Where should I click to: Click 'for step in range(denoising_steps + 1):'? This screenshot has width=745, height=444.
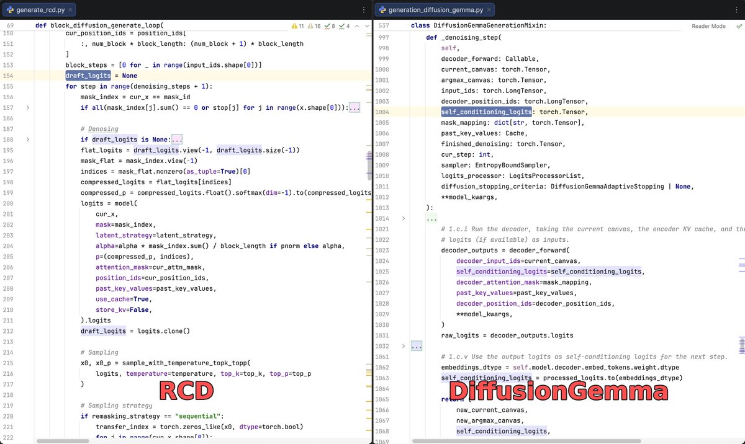pos(138,86)
